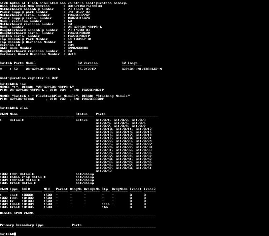Image resolution: width=269 pixels, height=236 pixels.
Task: Click SW Version value 15.2(2)E7
Action: tap(87, 69)
